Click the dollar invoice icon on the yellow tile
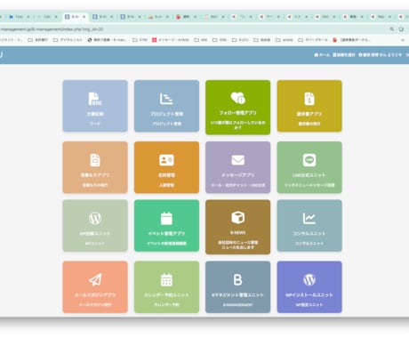Viewport: 409px width, 338px height. coord(309,99)
